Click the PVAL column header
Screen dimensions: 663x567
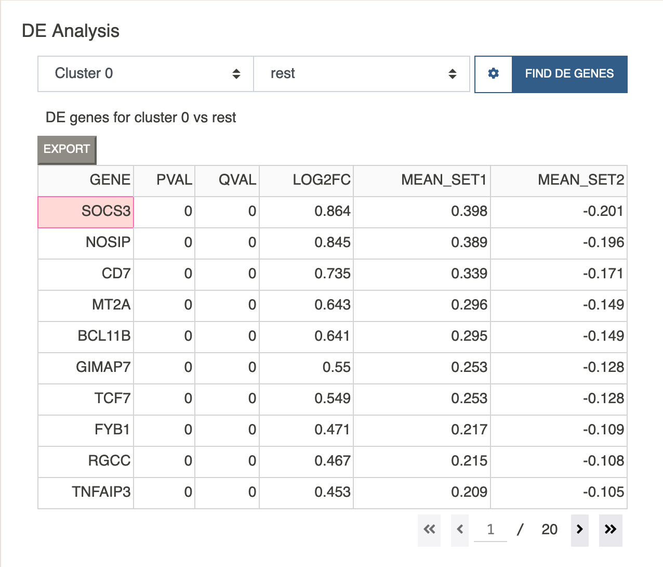pyautogui.click(x=164, y=181)
